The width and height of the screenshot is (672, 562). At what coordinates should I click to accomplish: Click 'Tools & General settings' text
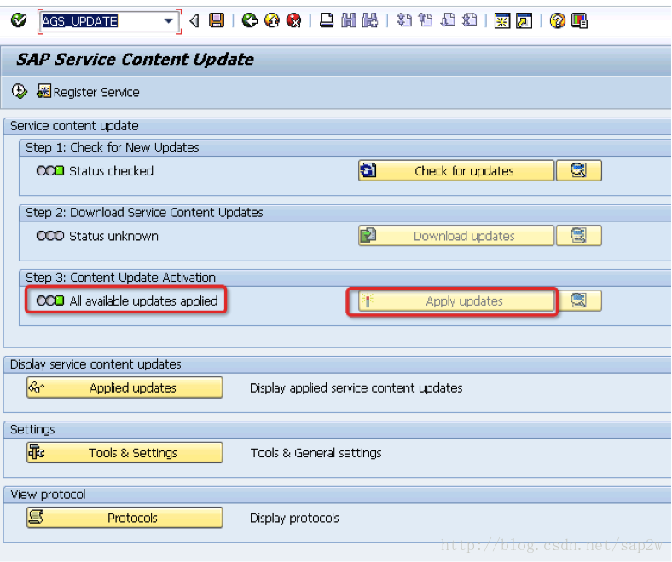(x=316, y=453)
